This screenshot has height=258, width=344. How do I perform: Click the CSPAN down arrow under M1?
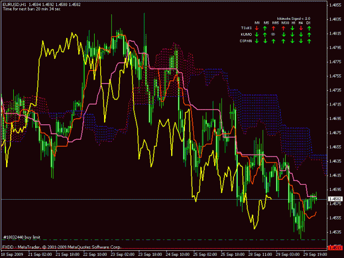click(257, 41)
